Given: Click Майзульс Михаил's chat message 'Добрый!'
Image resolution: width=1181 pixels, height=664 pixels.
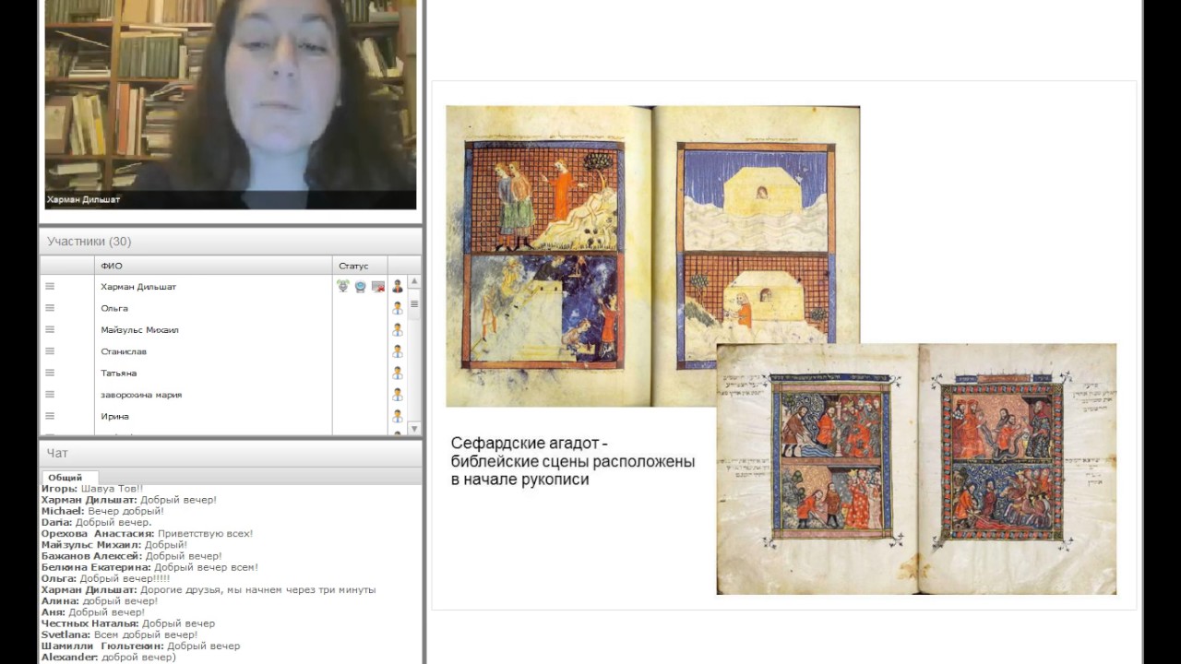Looking at the screenshot, I should pyautogui.click(x=165, y=545).
